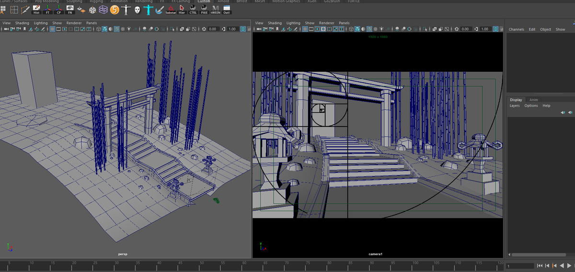575x272 pixels.
Task: Toggle film gate in persp panel toolbar
Action: click(58, 29)
